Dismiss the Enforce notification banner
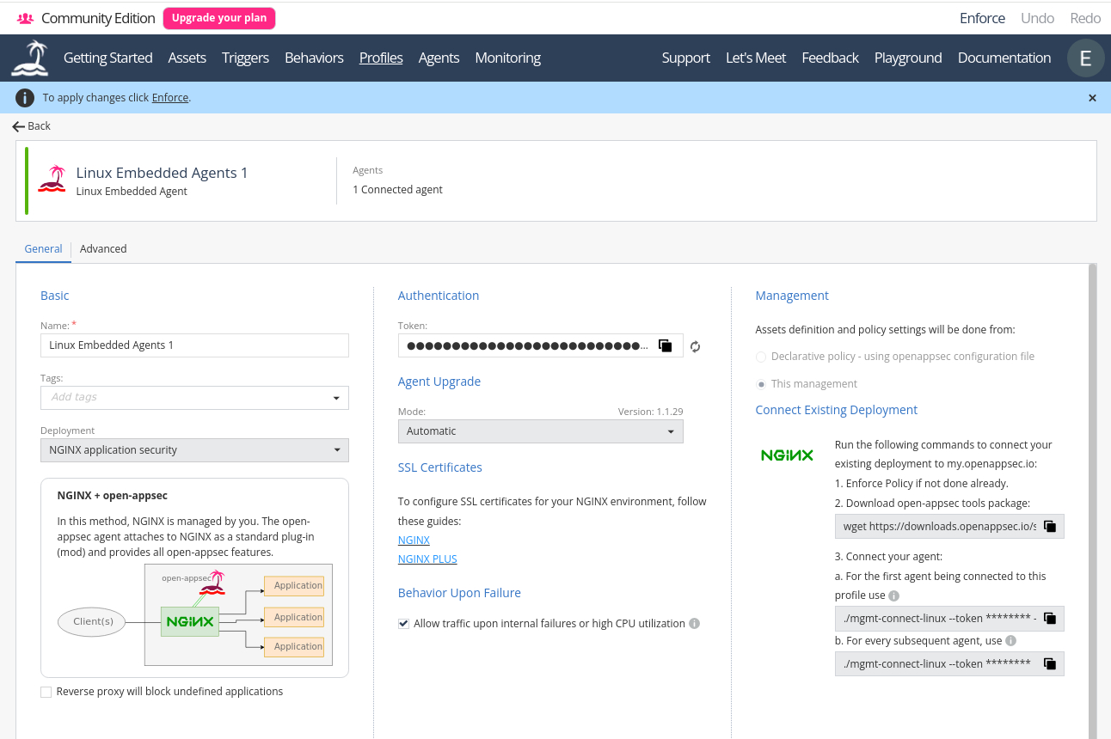Screen dimensions: 1111x739 click(1092, 98)
